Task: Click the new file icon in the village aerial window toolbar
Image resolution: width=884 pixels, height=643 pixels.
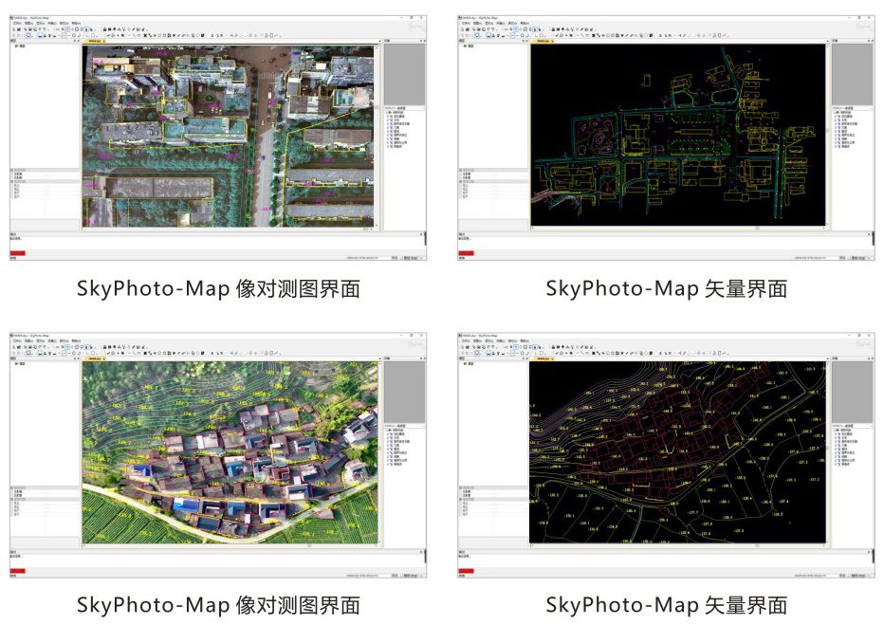Action: coord(12,348)
